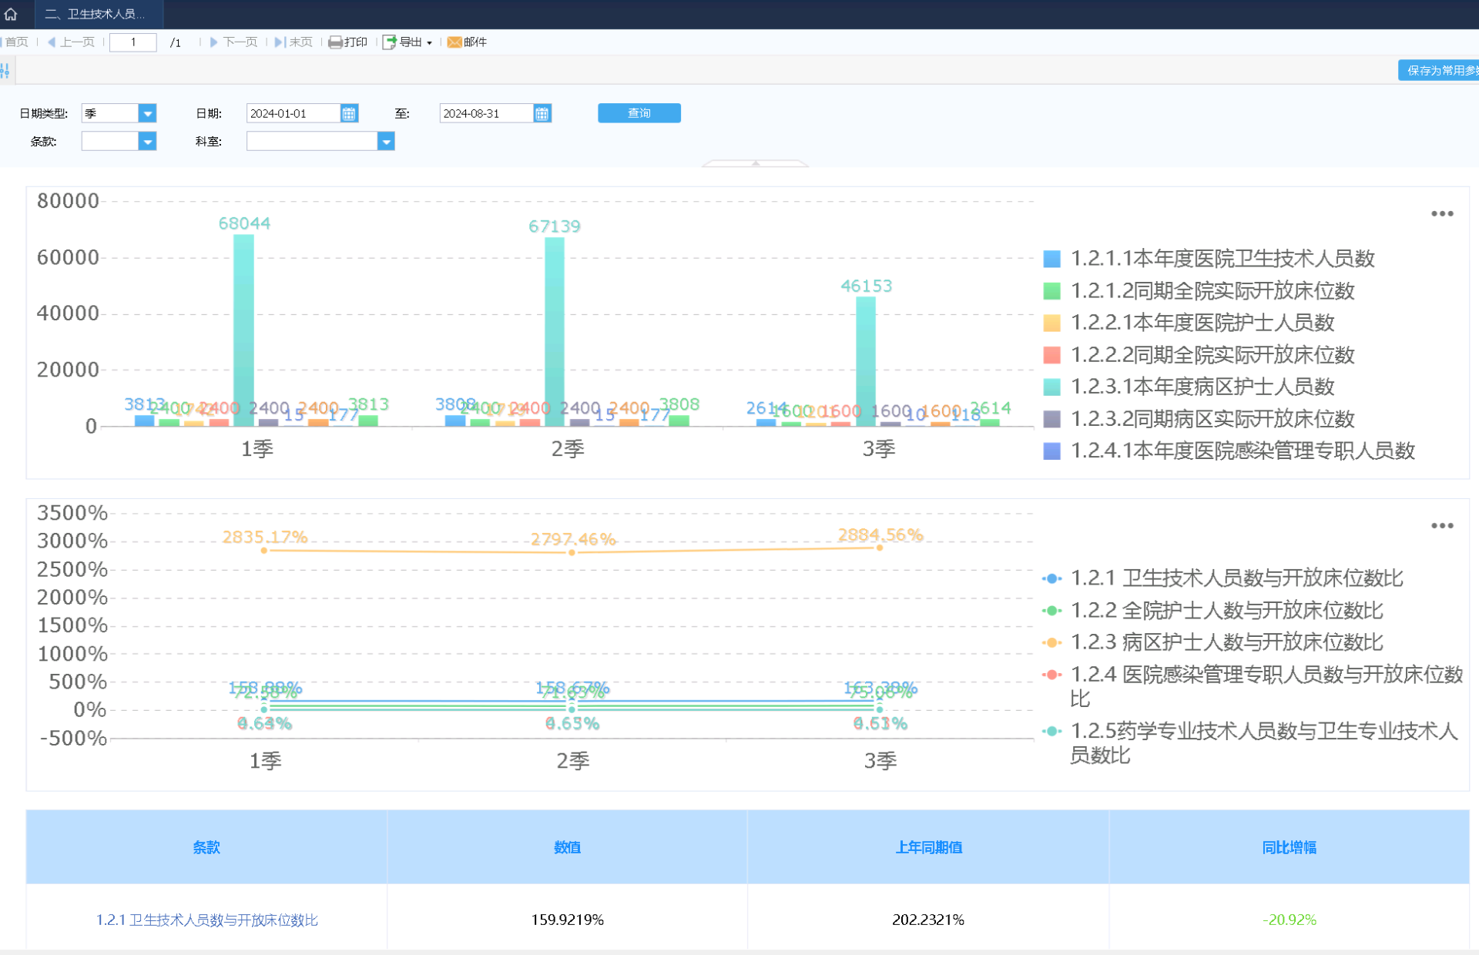1479x955 pixels.
Task: Toggle legend 1.2.1.1本年度医院卫生技术人员数 series
Action: [1222, 259]
